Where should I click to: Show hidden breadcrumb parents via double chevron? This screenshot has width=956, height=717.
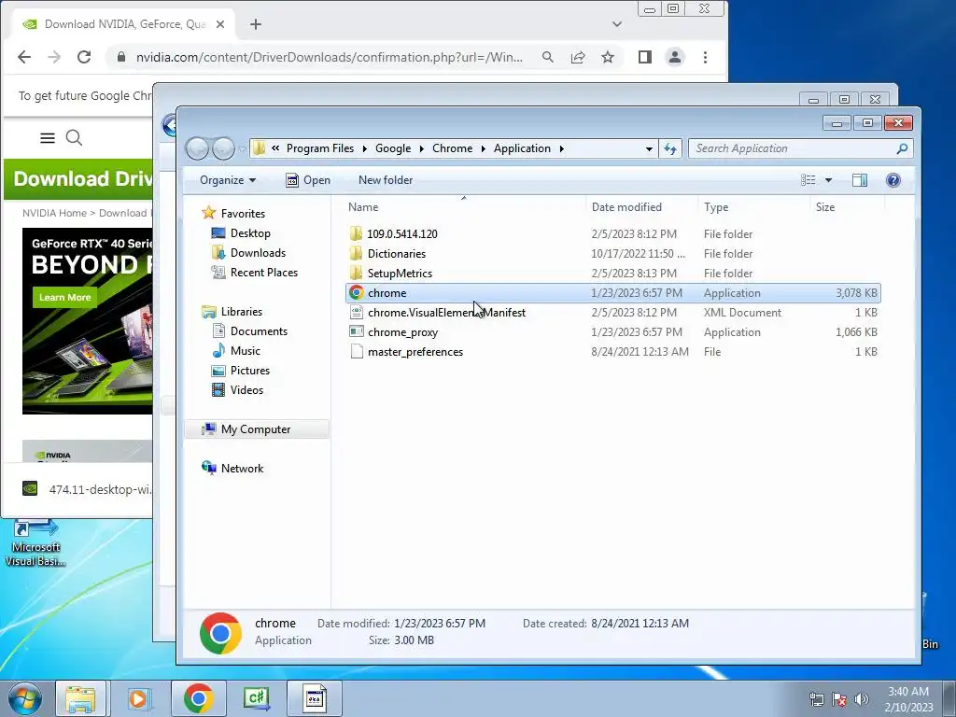coord(275,148)
